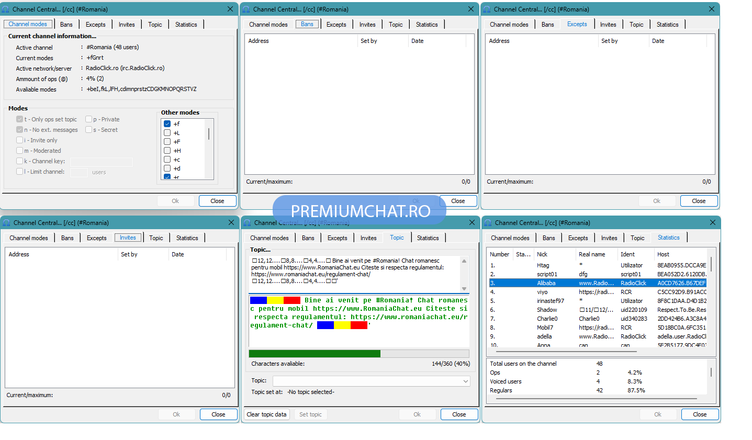Open the Topic dropdown combo box
Viewport: 752px width, 440px height.
pyautogui.click(x=372, y=381)
